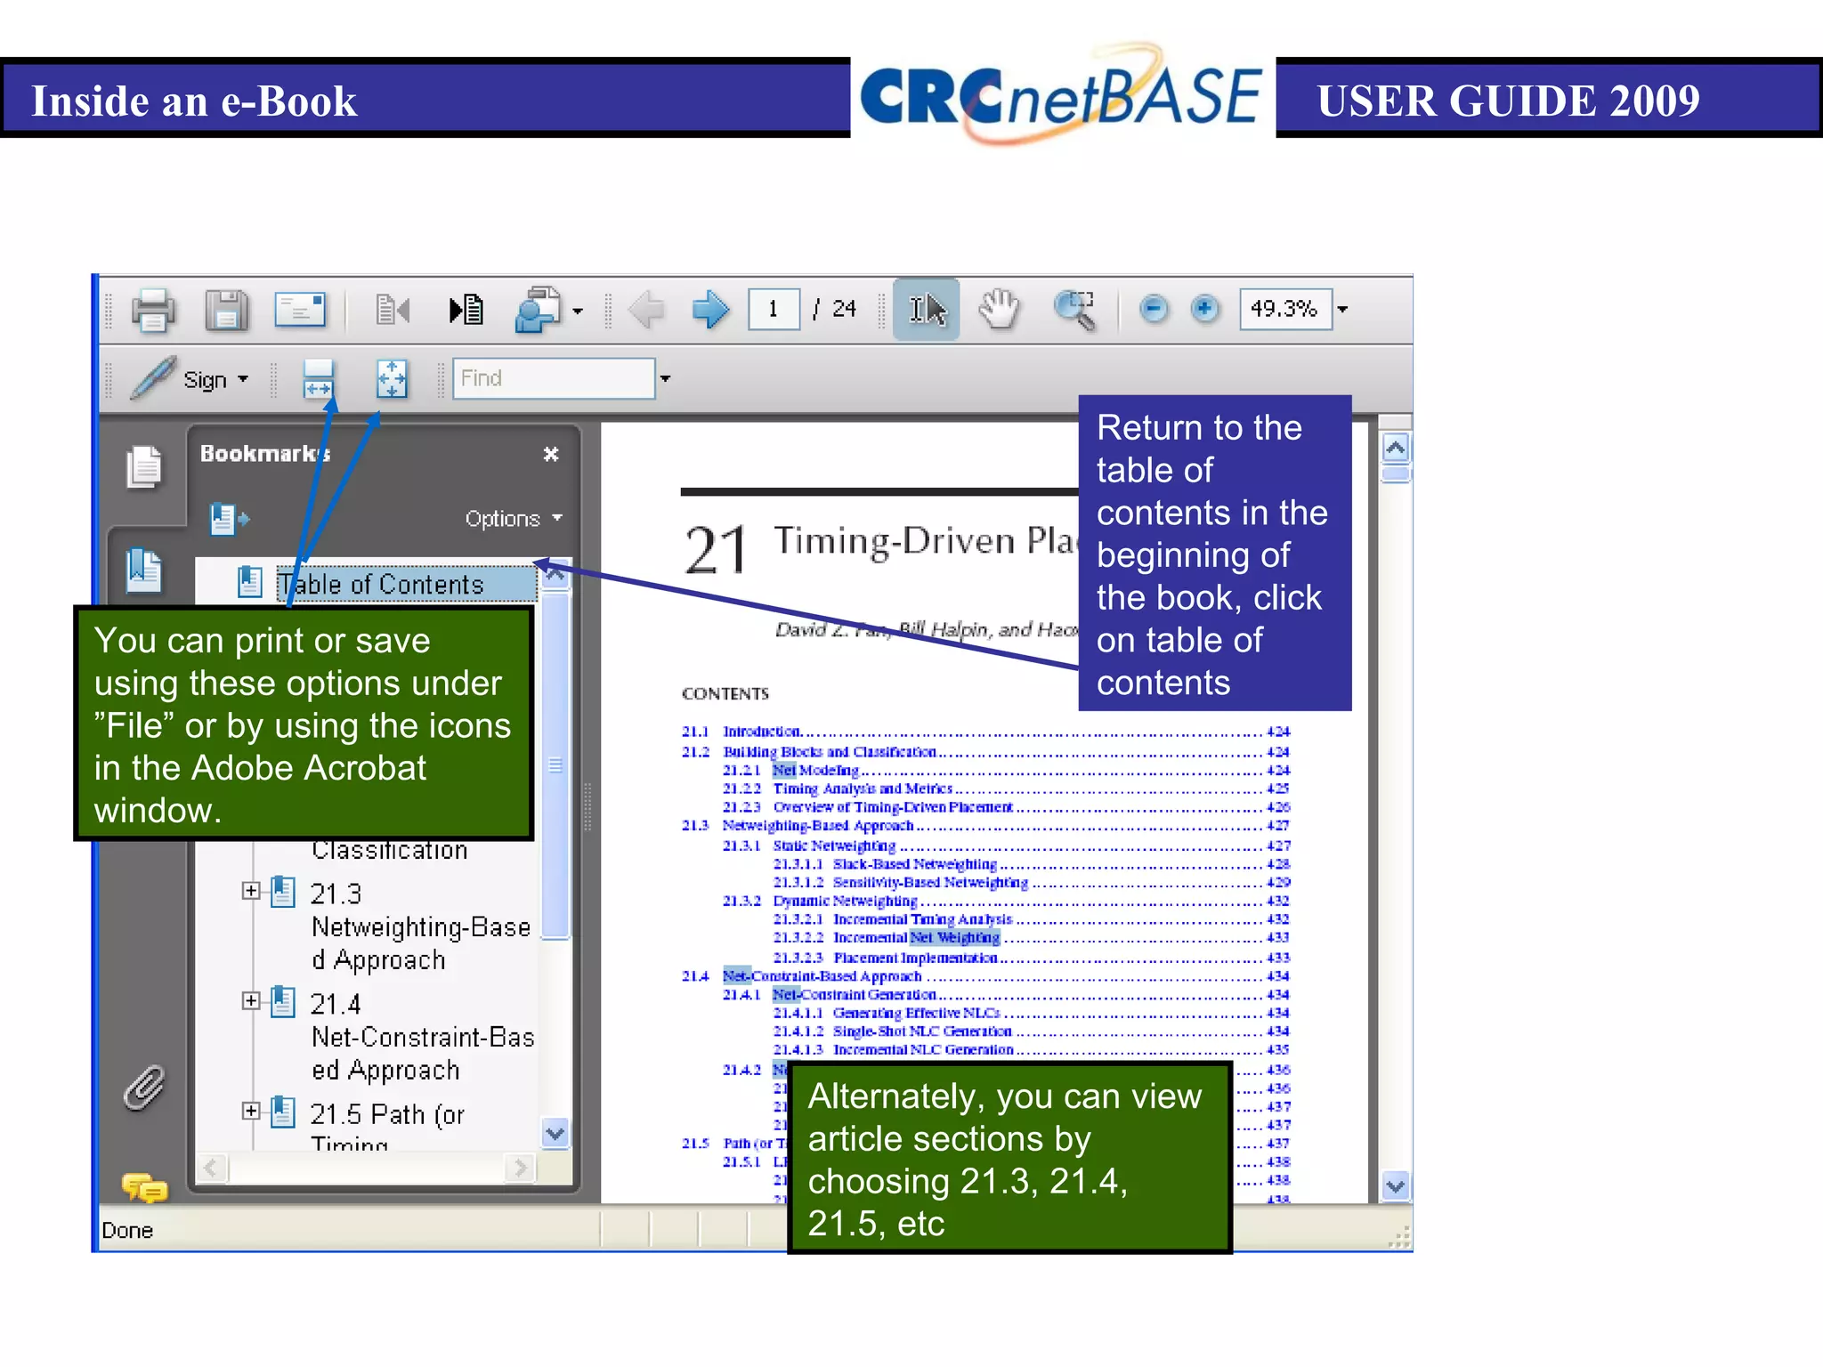Viewport: 1823px width, 1367px height.
Task: Click the Email envelope icon
Action: coord(300,311)
